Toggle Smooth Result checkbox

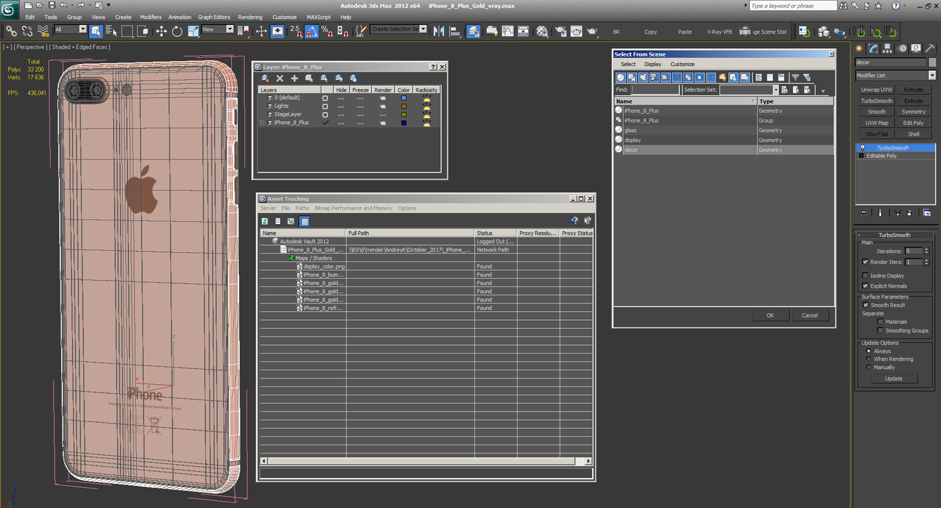coord(865,305)
